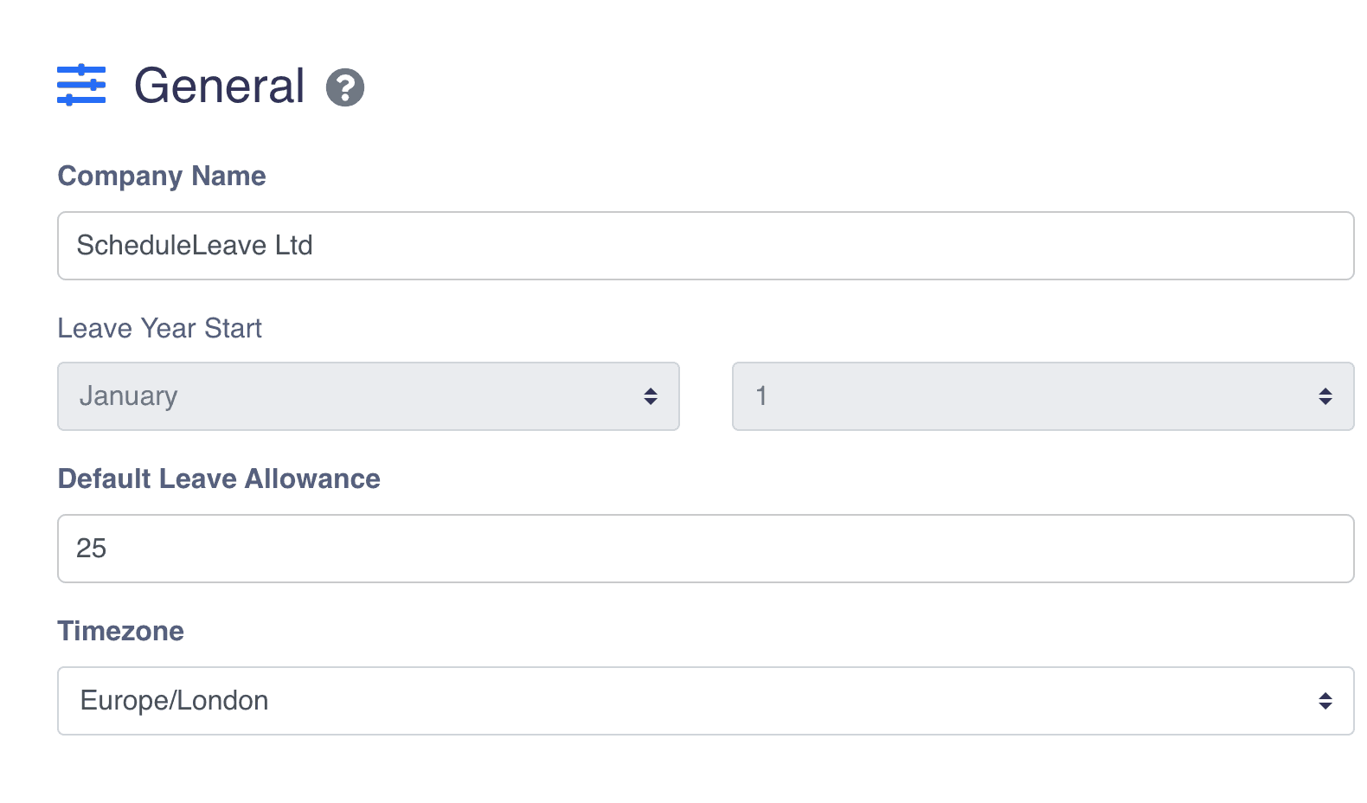Expand the Europe/London timezone dropdown

tap(705, 701)
